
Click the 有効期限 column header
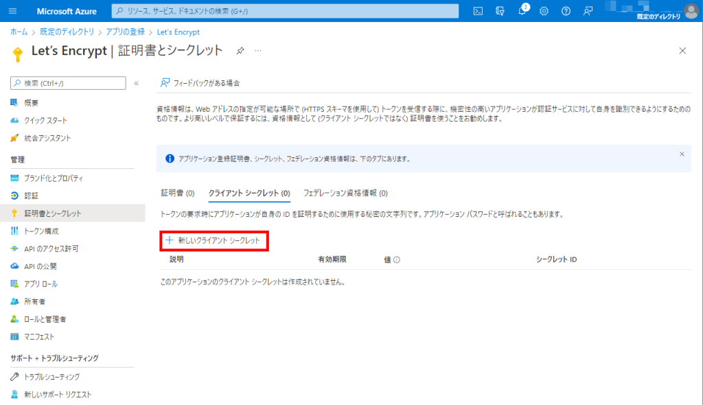[332, 259]
